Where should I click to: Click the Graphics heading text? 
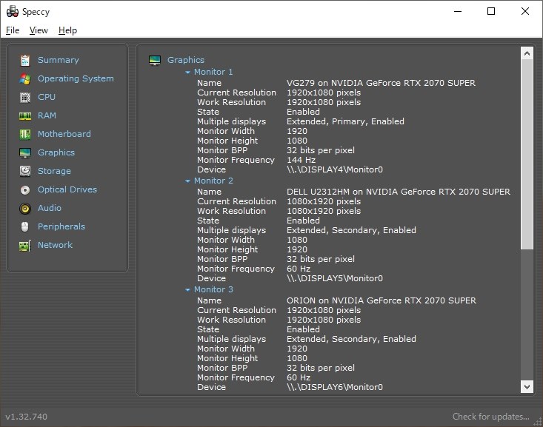[x=186, y=60]
